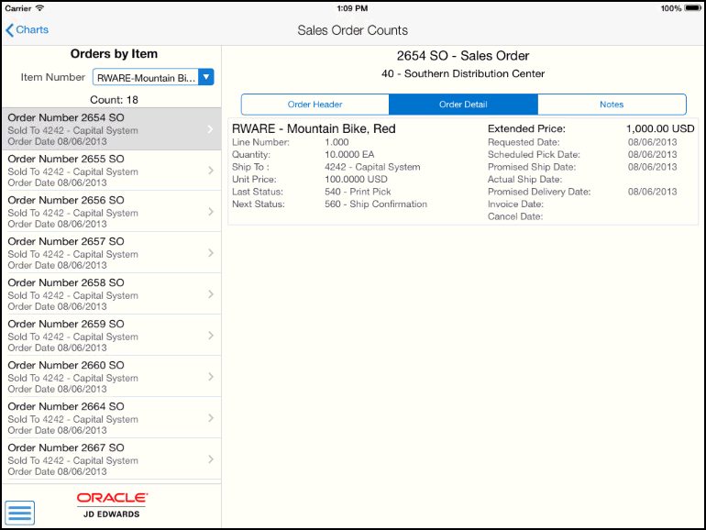Click the RWARE - Mountain Bike, Red heading
The image size is (706, 530).
[x=314, y=128]
